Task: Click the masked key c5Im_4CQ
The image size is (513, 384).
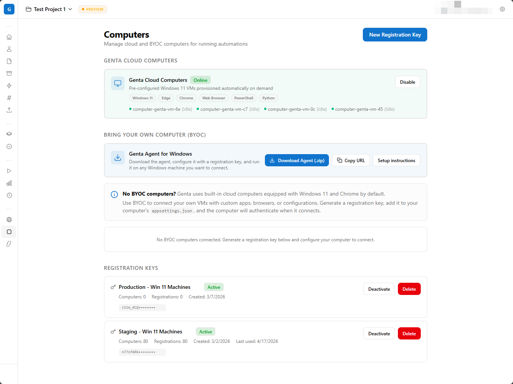Action: 142,308
